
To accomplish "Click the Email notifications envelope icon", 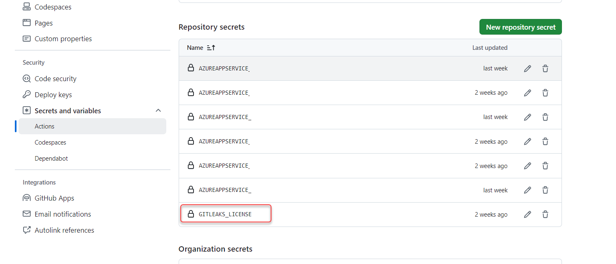I will point(27,214).
